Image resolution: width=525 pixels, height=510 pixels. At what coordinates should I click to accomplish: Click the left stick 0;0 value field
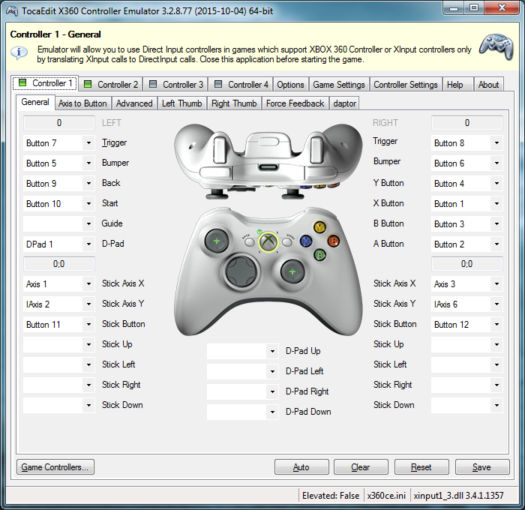tap(59, 264)
